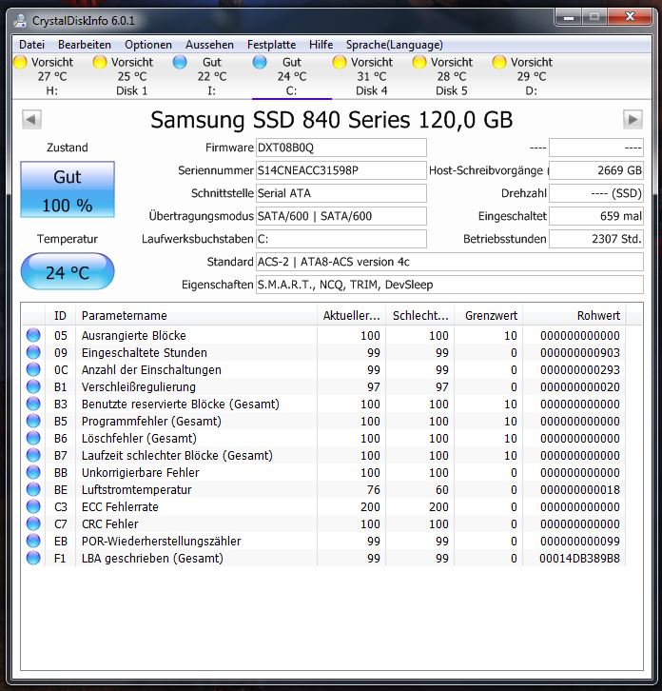Click raw value 00014DB389B8

point(579,559)
